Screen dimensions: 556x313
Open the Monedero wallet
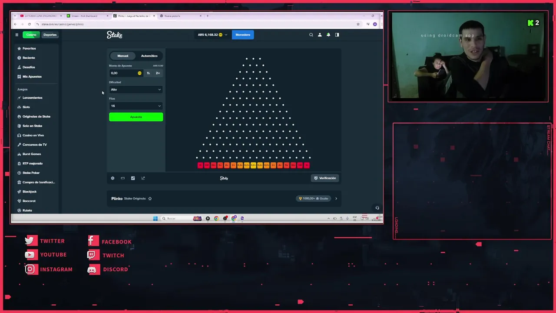(x=243, y=35)
